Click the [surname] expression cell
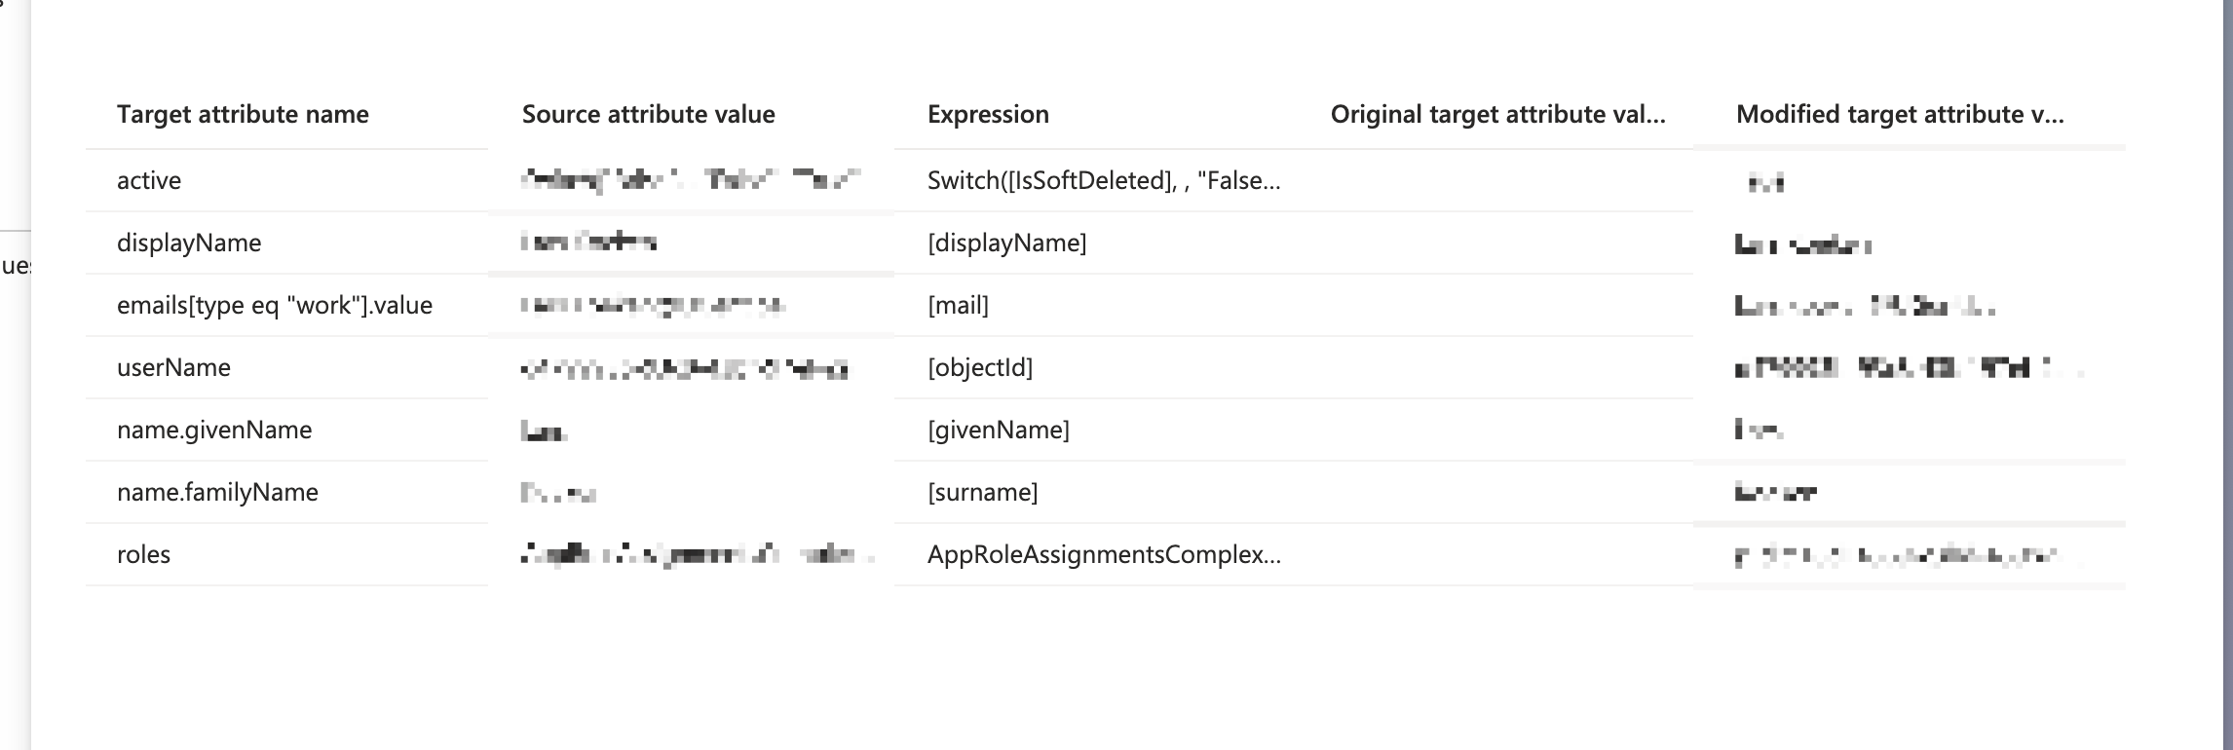 coord(983,492)
